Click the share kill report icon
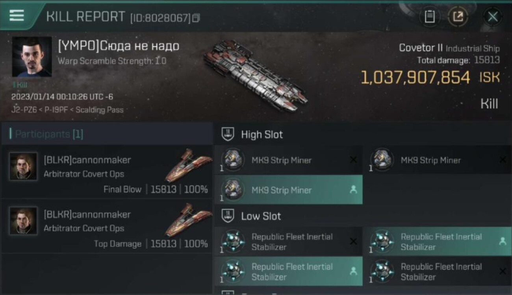This screenshot has height=295, width=512. [x=458, y=17]
